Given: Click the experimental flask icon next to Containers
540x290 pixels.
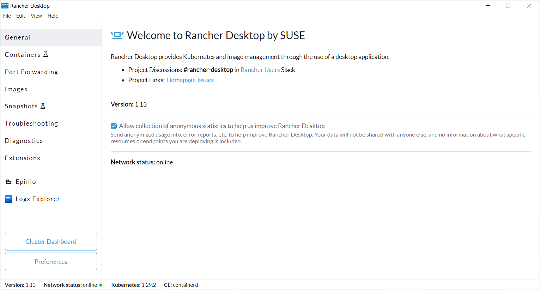Looking at the screenshot, I should (x=45, y=54).
